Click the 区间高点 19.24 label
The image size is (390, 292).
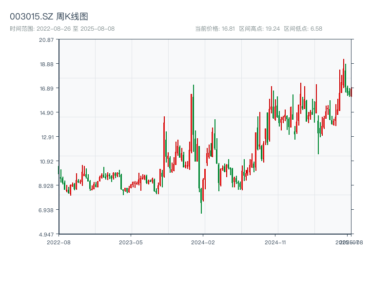[259, 29]
